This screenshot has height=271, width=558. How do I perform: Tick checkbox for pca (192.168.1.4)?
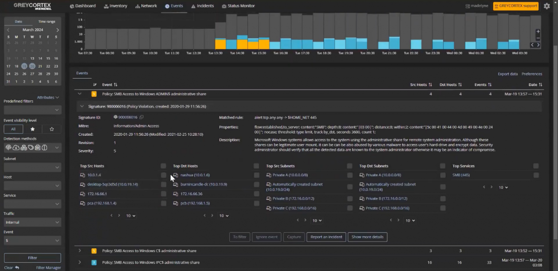click(x=163, y=203)
